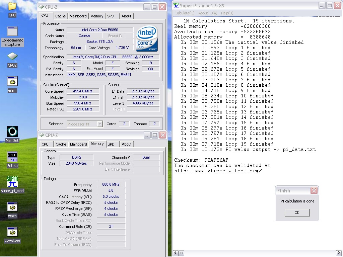The image size is (343, 257).
Task: Click the 1M Calculation Start line
Action: tap(239, 21)
